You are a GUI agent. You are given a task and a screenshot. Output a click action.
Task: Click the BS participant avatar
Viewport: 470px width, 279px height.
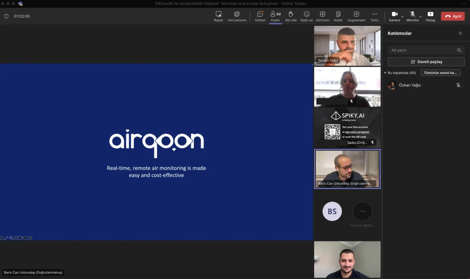click(332, 212)
